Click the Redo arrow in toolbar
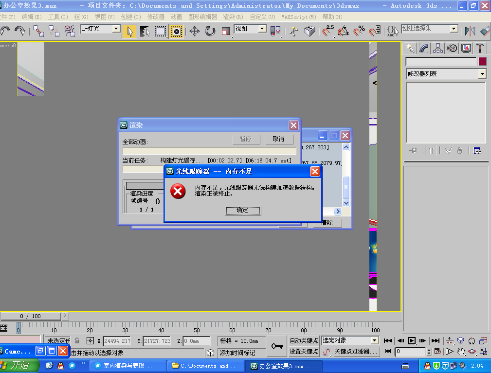The image size is (491, 373). pos(20,31)
